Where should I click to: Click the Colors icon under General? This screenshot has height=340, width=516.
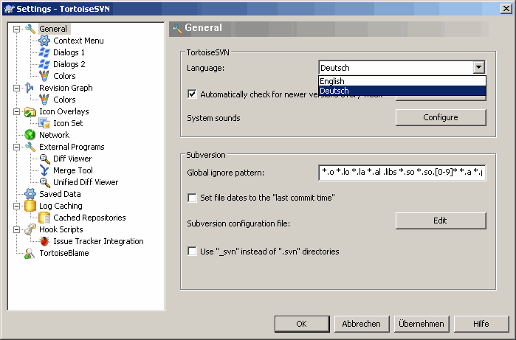tap(44, 76)
